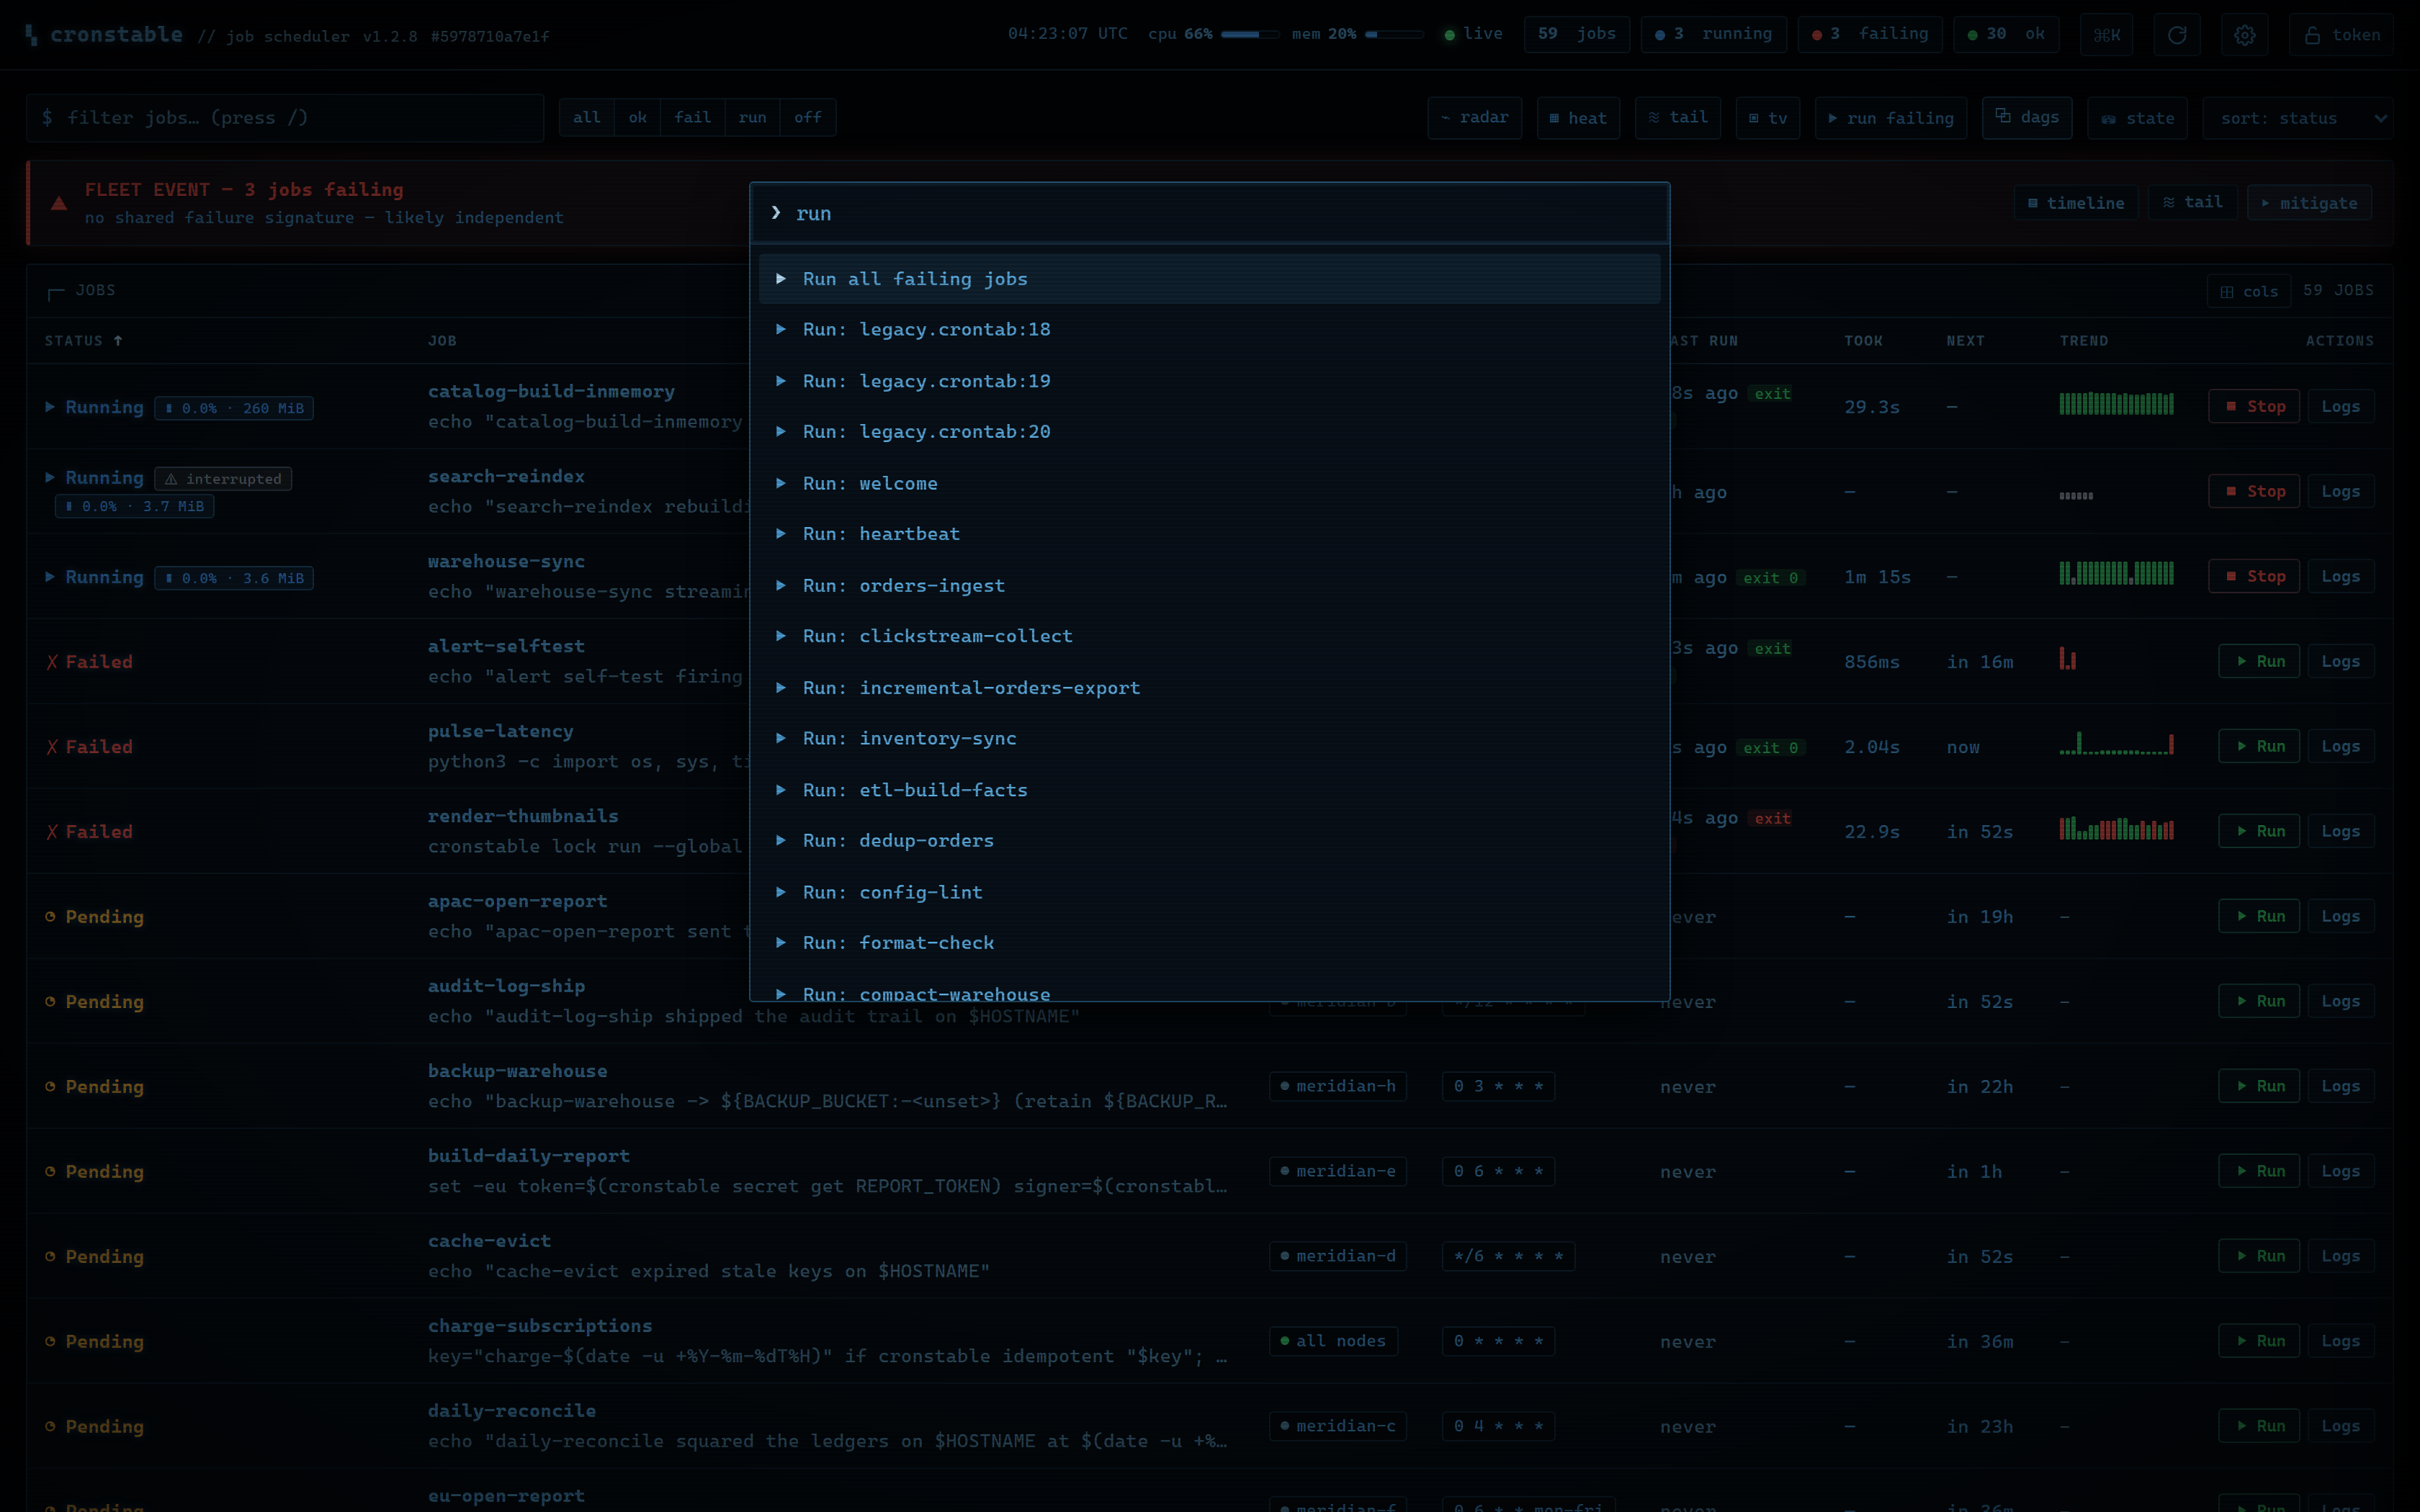
Task: Open the command palette shortcut button
Action: (2106, 35)
